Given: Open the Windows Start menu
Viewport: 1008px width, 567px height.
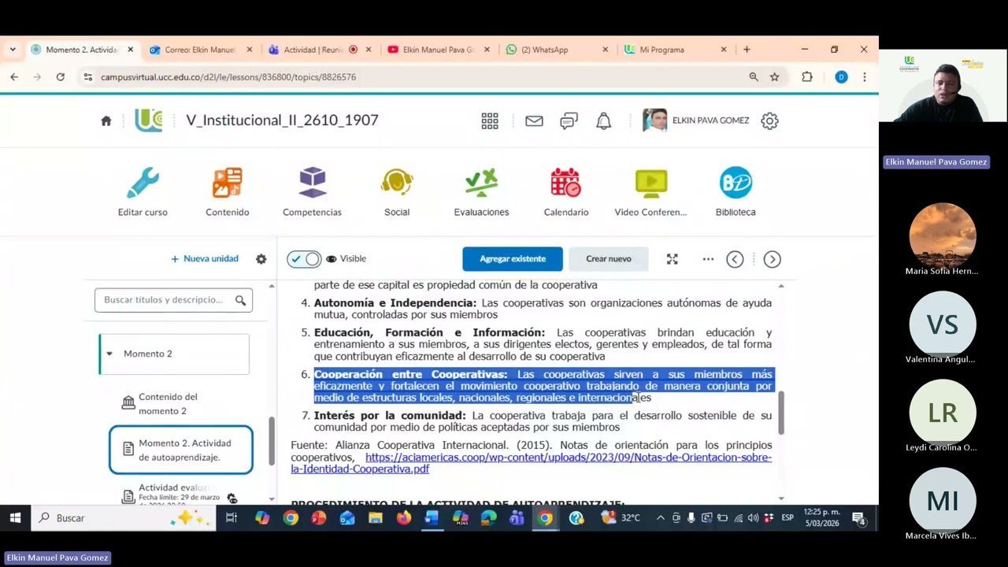Looking at the screenshot, I should coord(15,517).
